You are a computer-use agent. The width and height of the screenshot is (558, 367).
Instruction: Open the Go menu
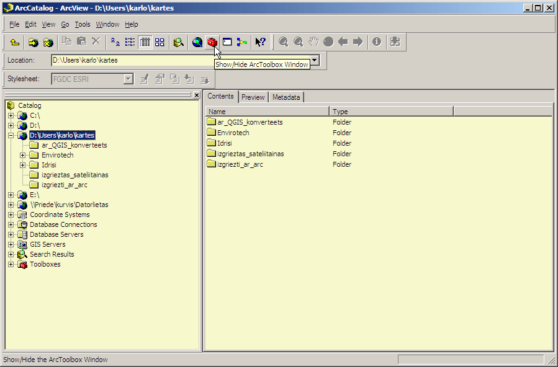coord(65,25)
